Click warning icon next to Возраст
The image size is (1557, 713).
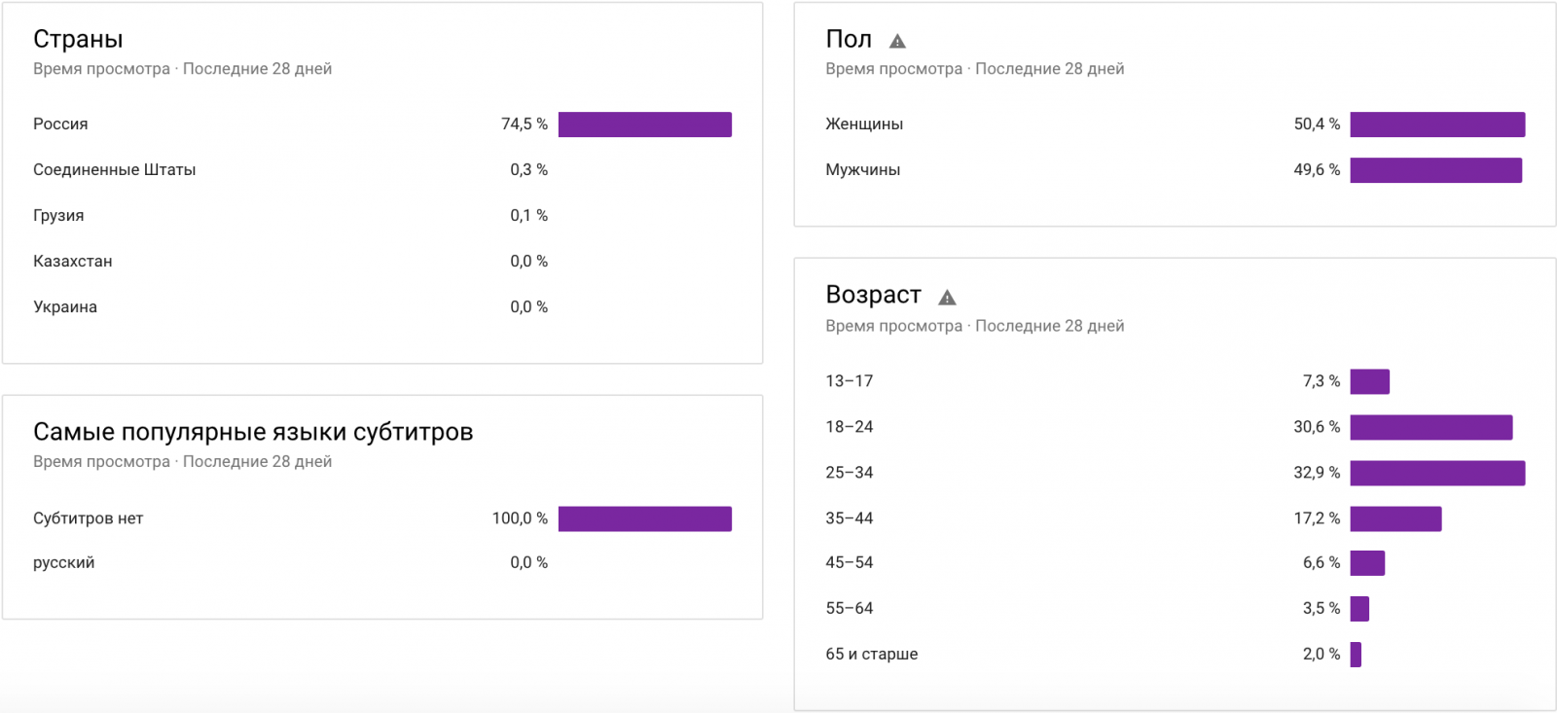pos(947,298)
